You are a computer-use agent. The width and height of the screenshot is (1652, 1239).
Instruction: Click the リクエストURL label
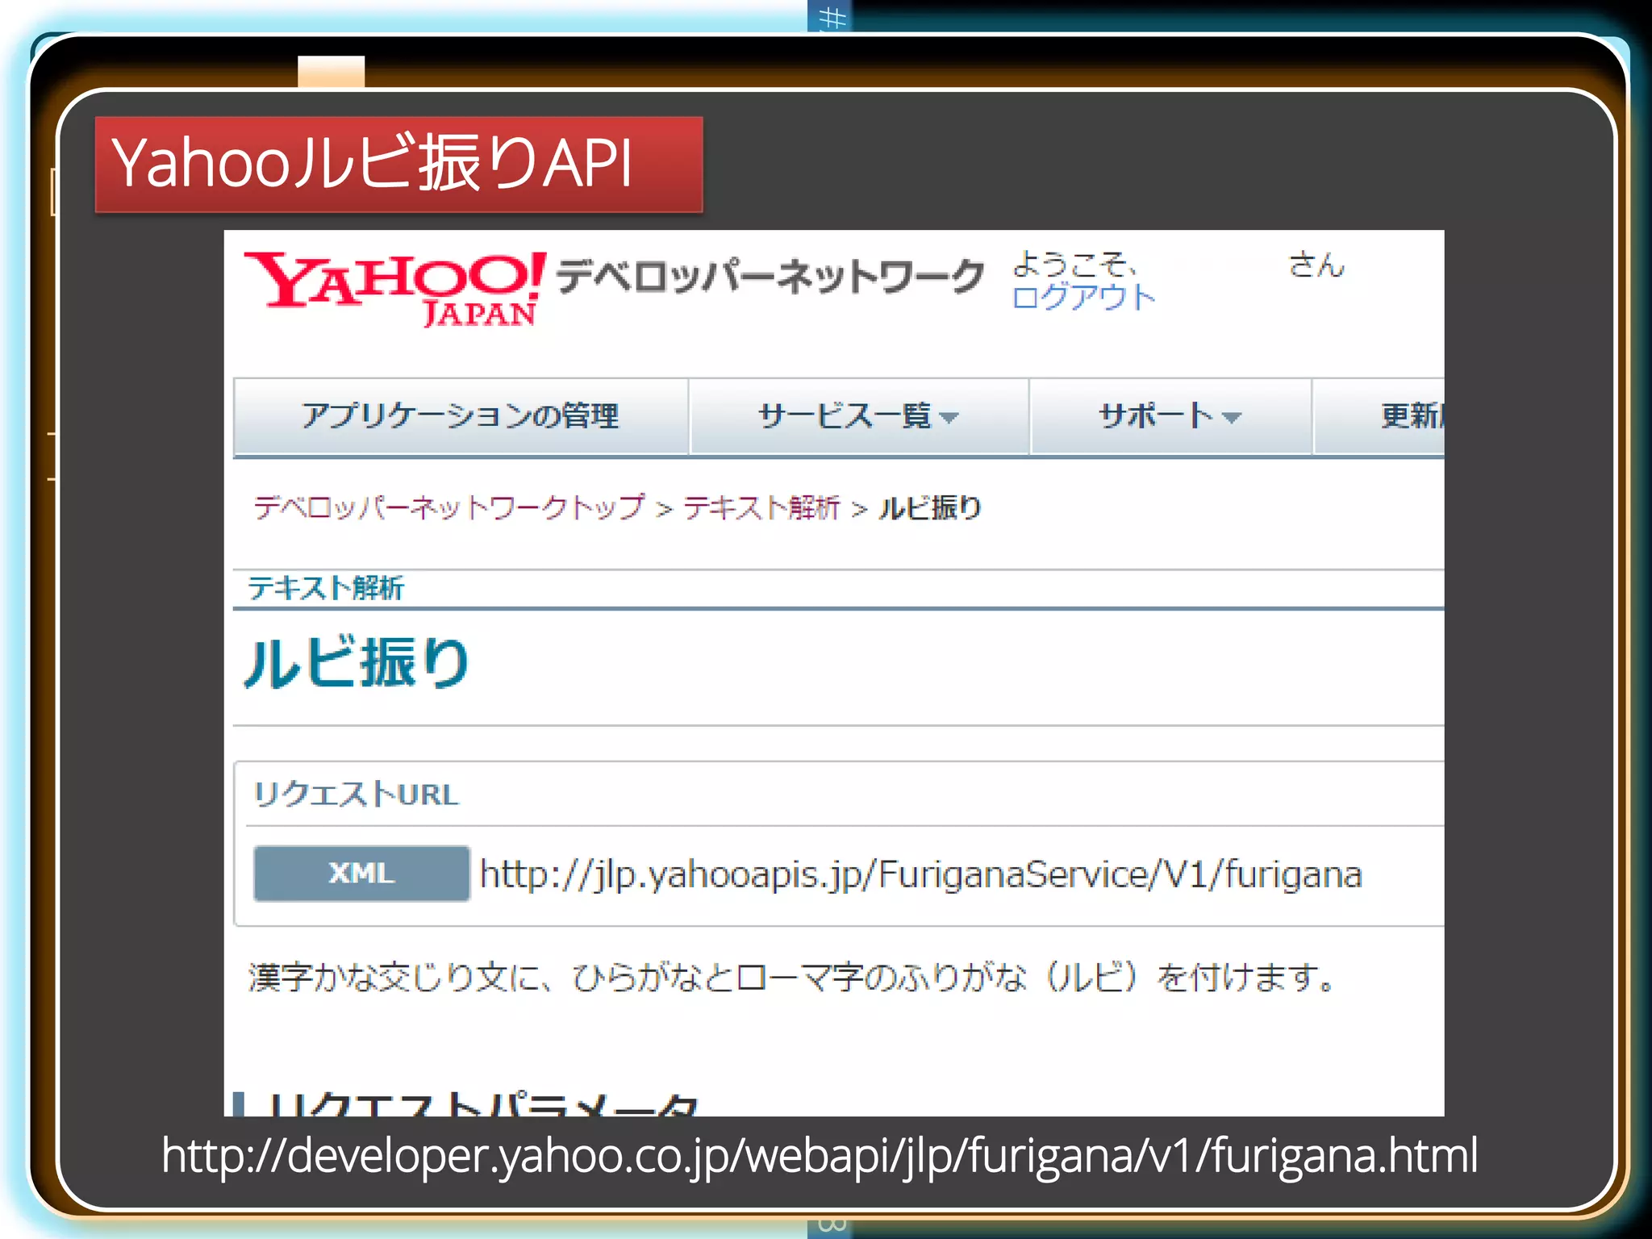[356, 795]
